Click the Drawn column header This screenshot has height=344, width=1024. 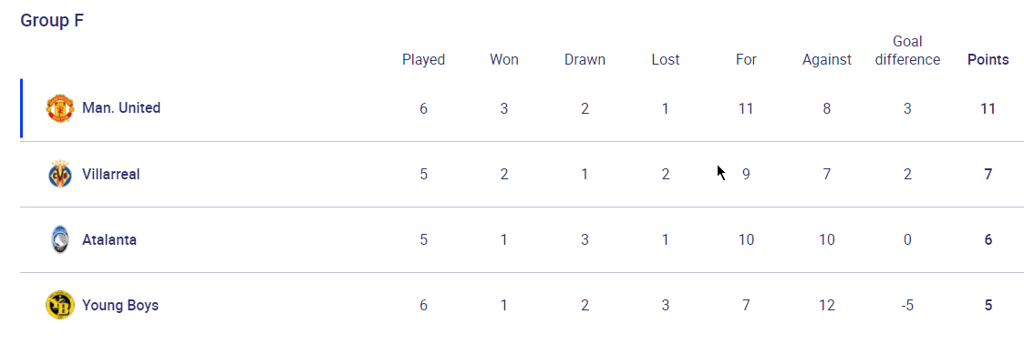pos(585,60)
